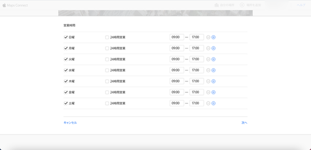
Task: Open 火曜 closing time 17:00 field
Action: coord(197,59)
